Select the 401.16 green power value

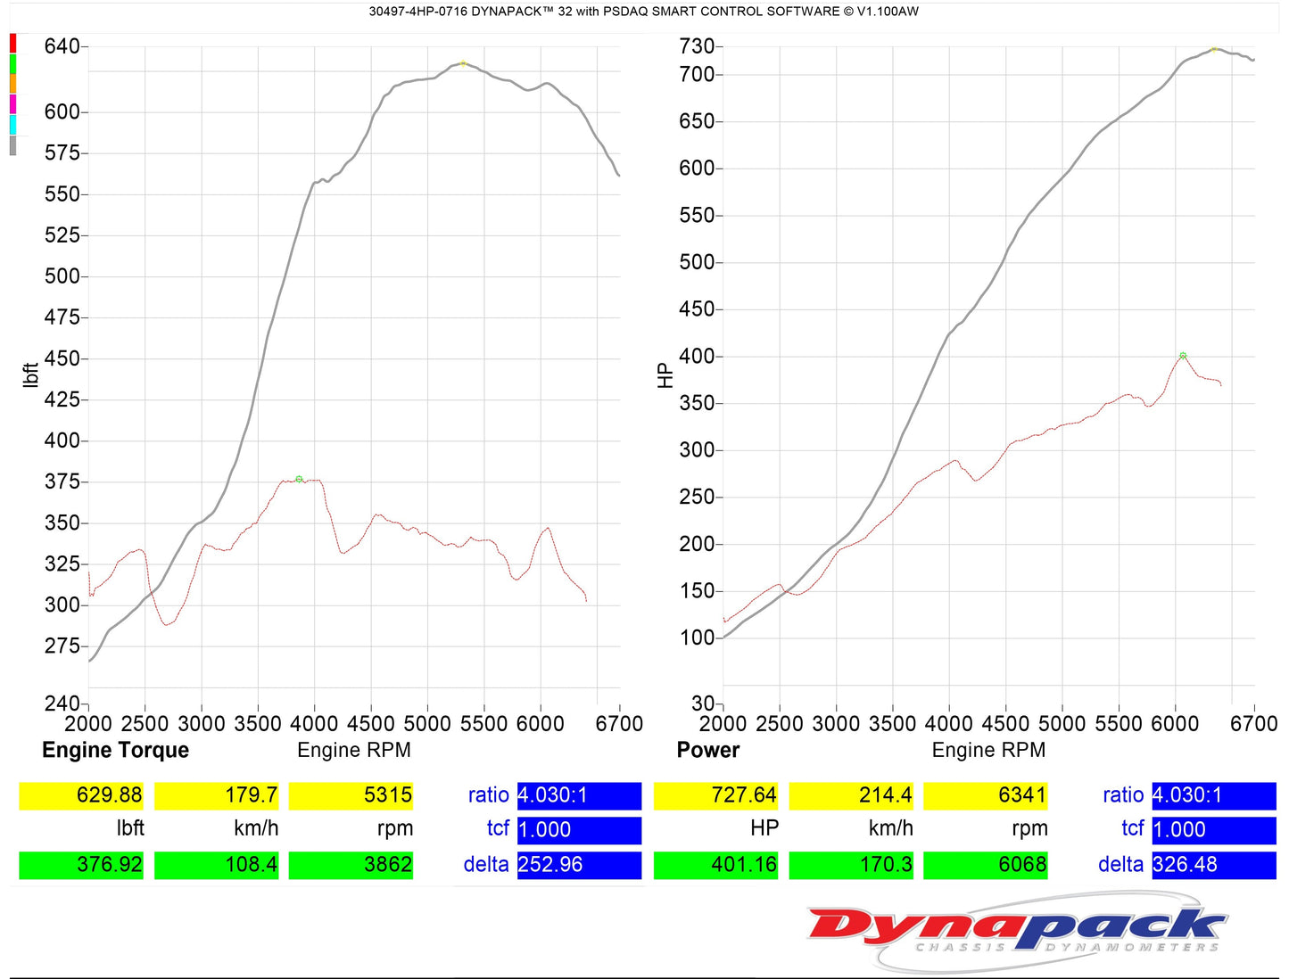[x=715, y=865]
